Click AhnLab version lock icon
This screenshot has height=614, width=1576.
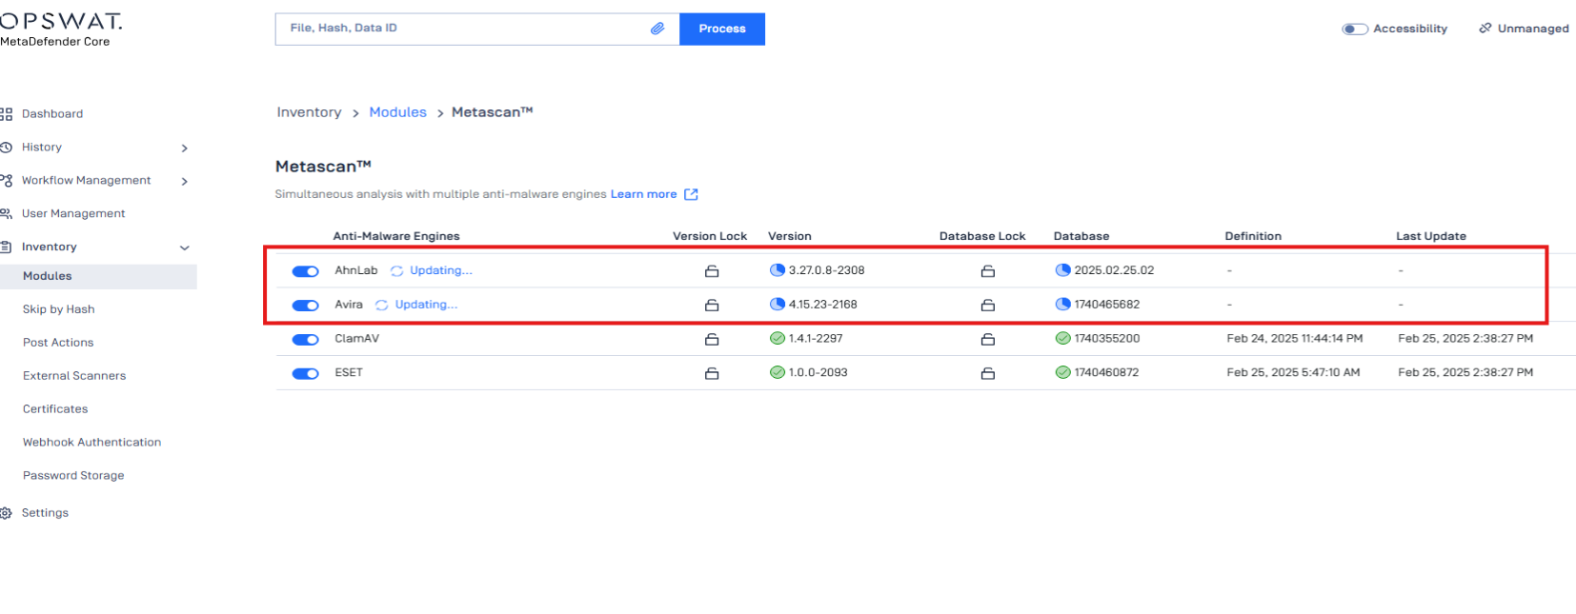712,271
